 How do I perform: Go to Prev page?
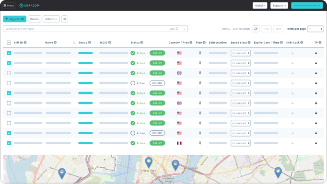tap(266, 29)
